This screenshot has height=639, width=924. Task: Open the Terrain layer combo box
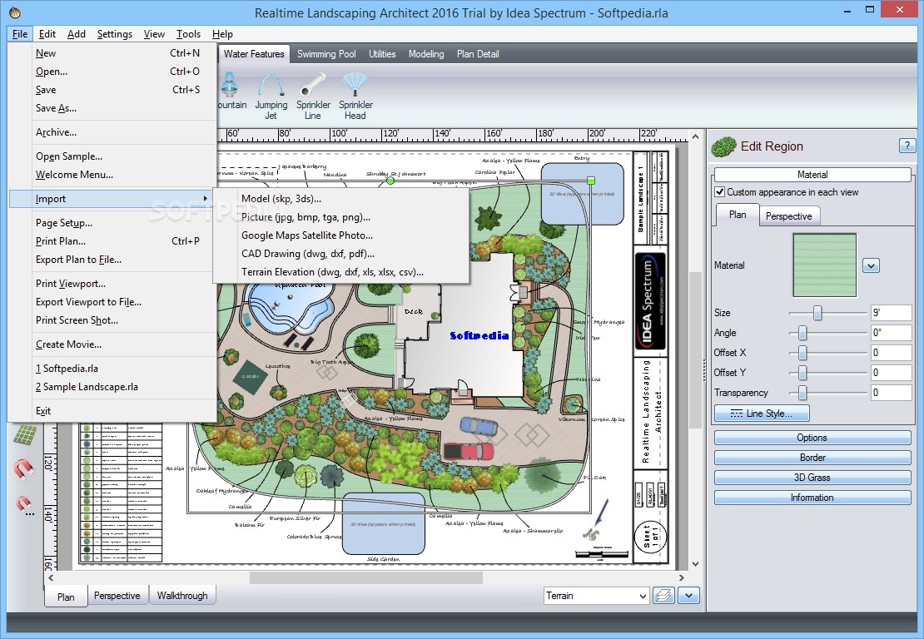pos(596,596)
